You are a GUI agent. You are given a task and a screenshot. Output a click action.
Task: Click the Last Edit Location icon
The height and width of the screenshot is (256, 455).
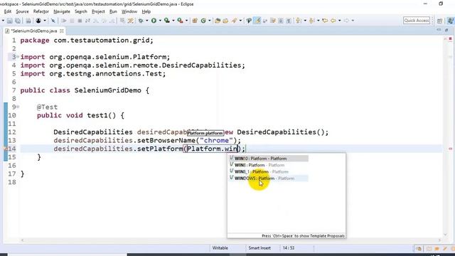(325, 21)
